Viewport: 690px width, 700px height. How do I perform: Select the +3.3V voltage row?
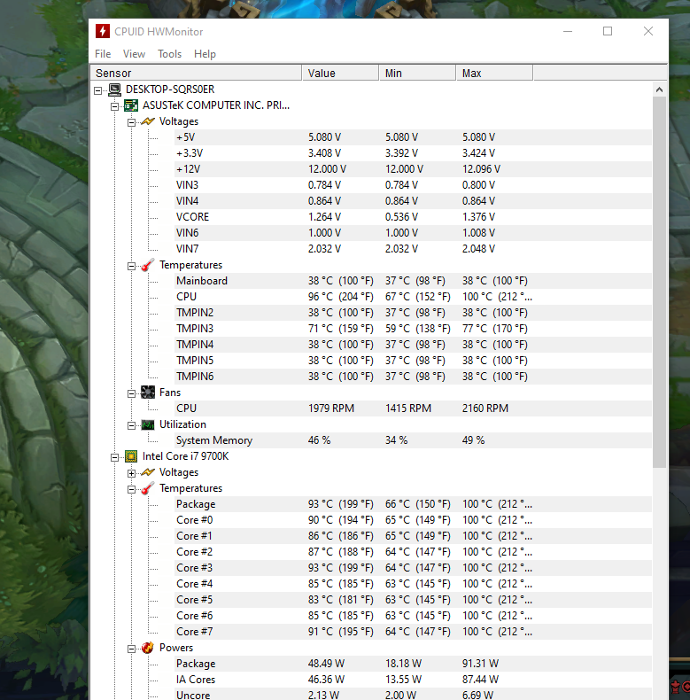click(413, 153)
